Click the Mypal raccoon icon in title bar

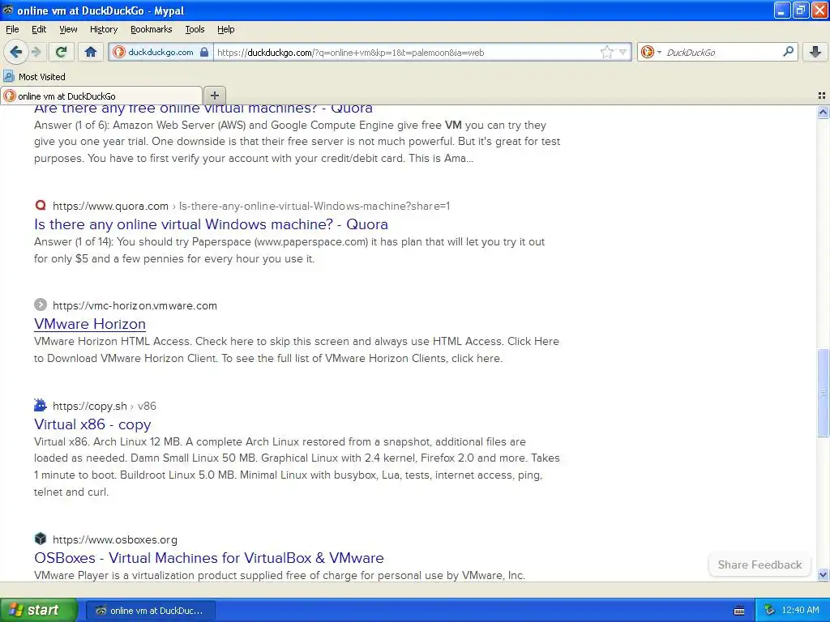coord(8,10)
